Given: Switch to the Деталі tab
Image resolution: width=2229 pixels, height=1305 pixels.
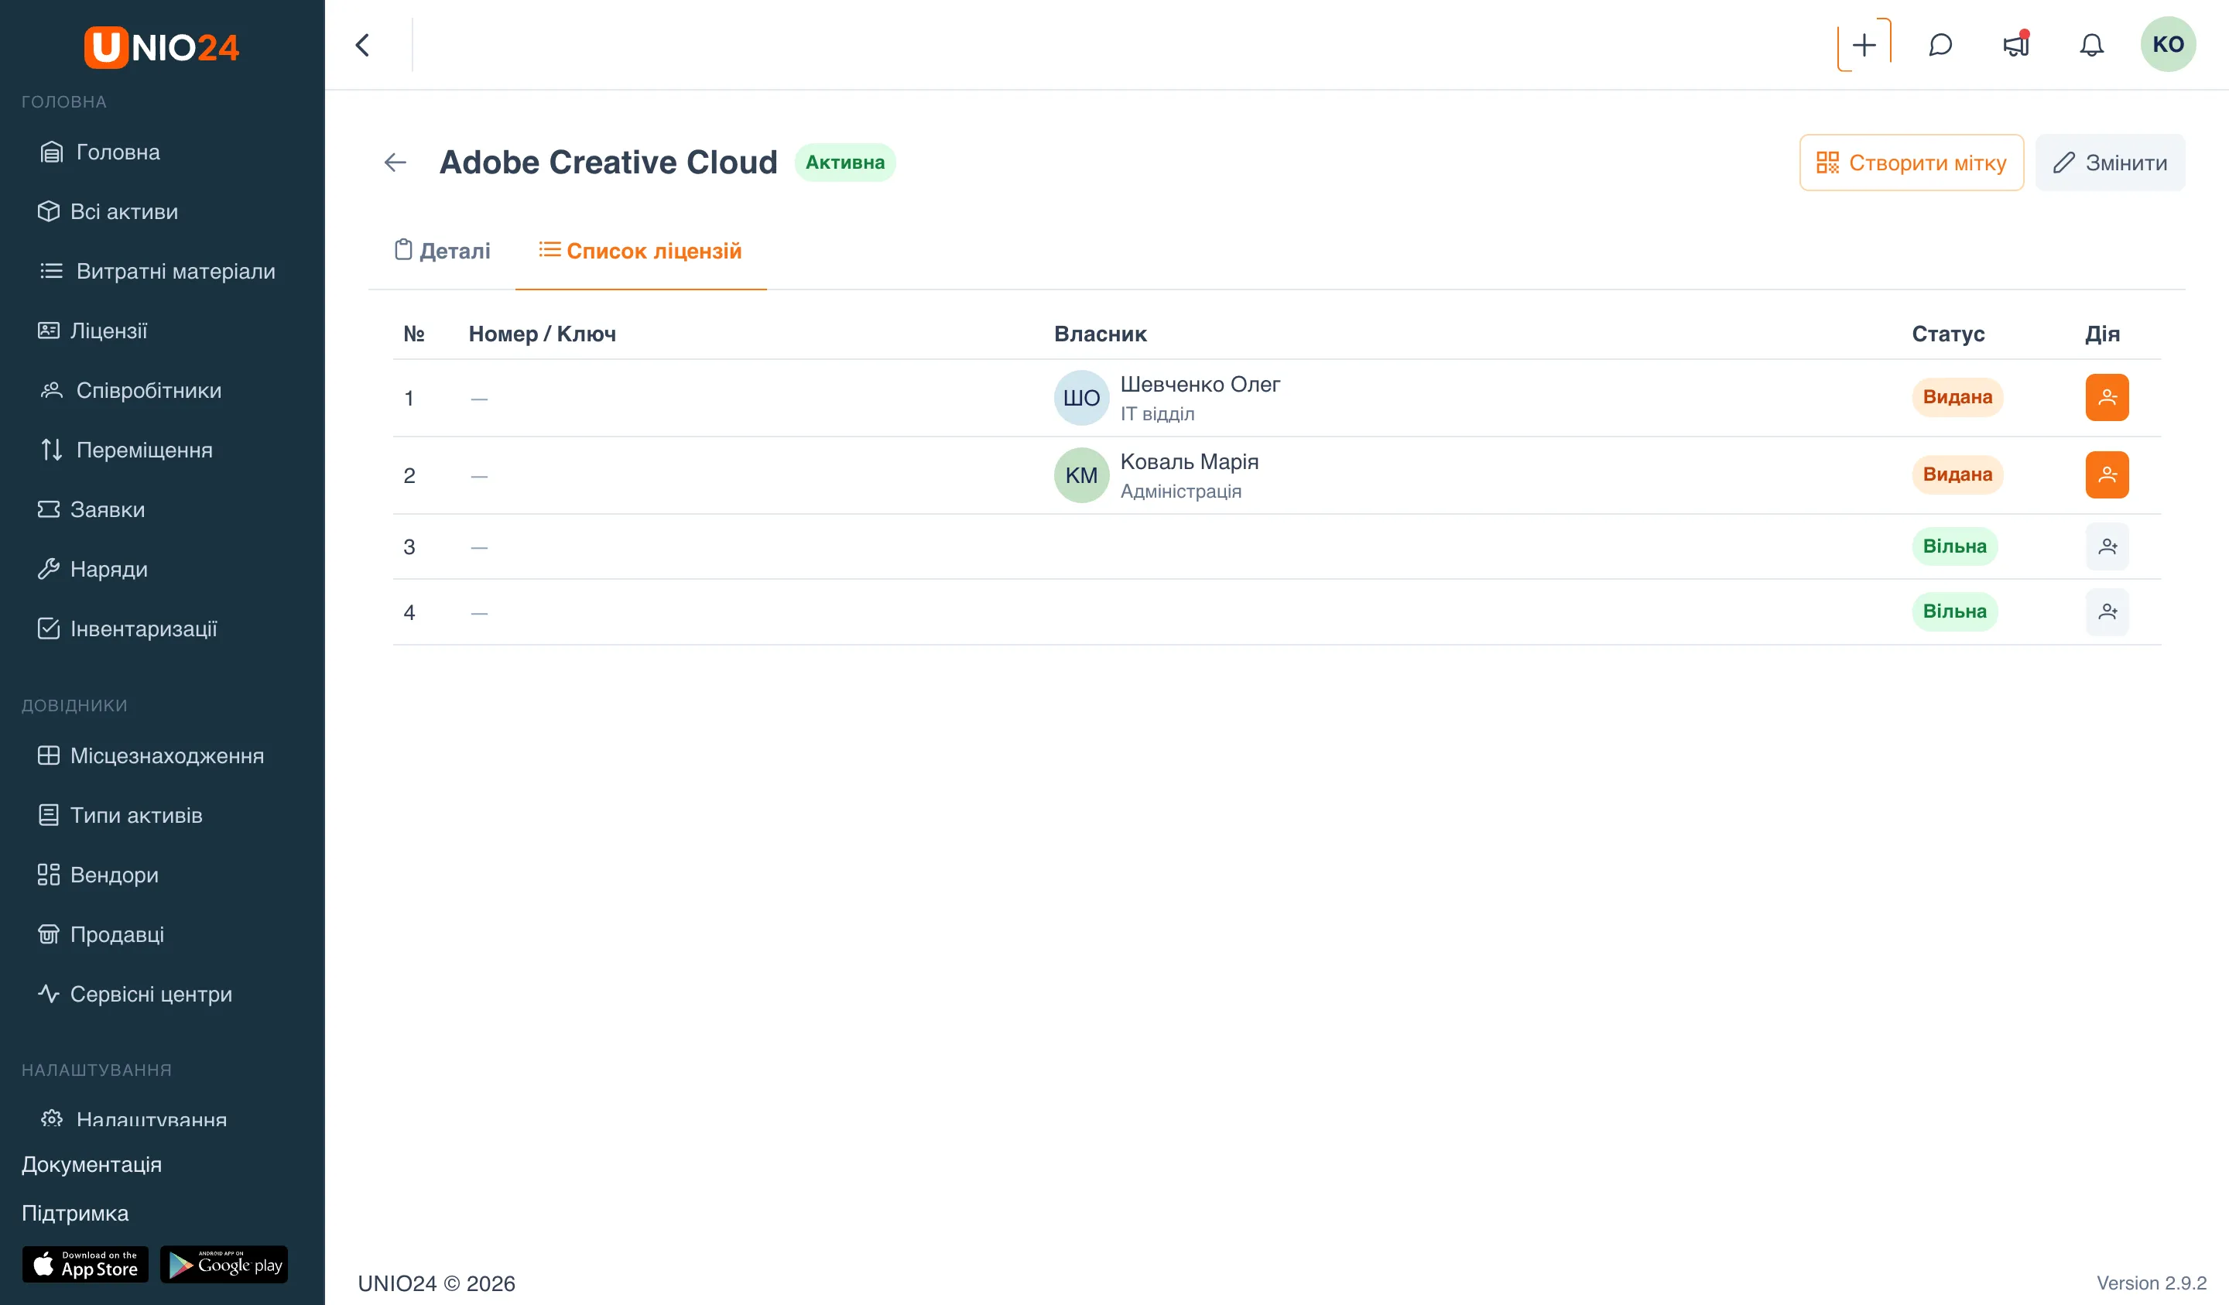Looking at the screenshot, I should (x=441, y=250).
